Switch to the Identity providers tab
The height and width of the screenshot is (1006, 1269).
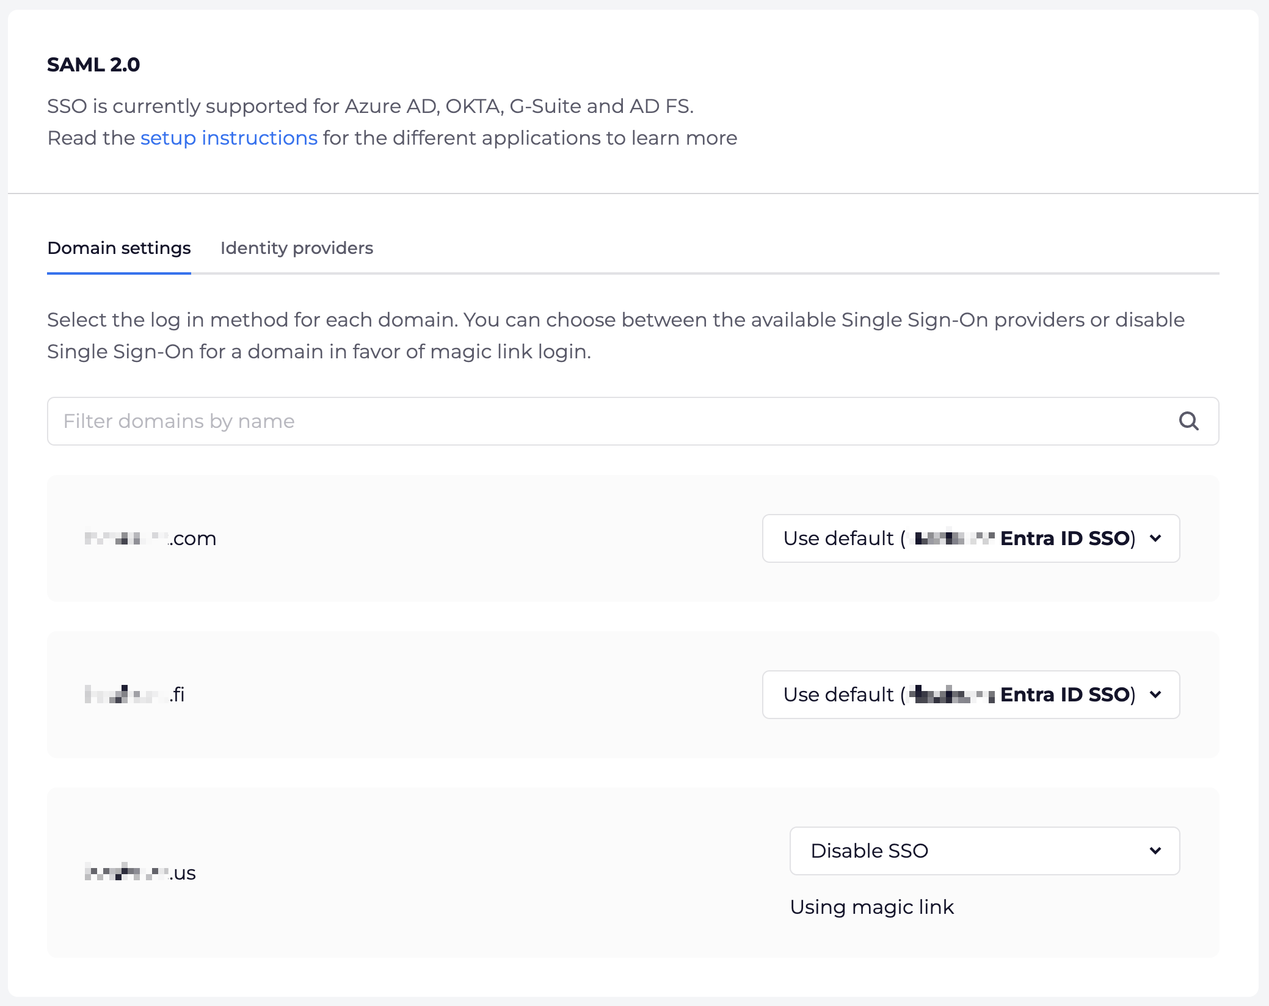coord(297,248)
